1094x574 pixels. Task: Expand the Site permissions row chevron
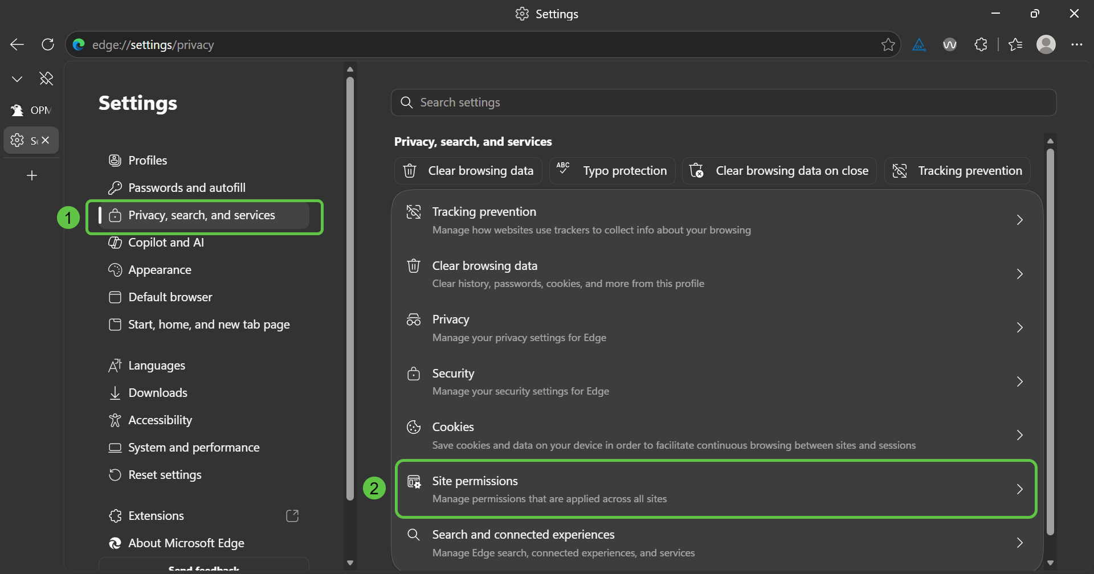1020,489
